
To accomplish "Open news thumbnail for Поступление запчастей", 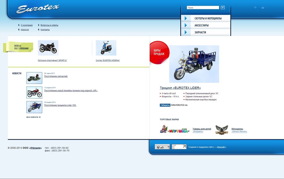I will click(34, 78).
